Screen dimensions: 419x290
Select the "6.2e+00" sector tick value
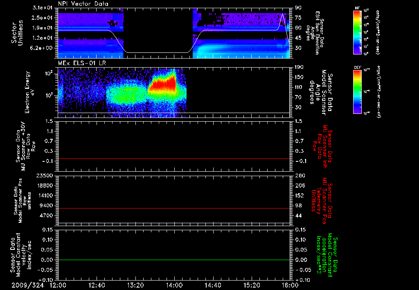click(x=42, y=48)
